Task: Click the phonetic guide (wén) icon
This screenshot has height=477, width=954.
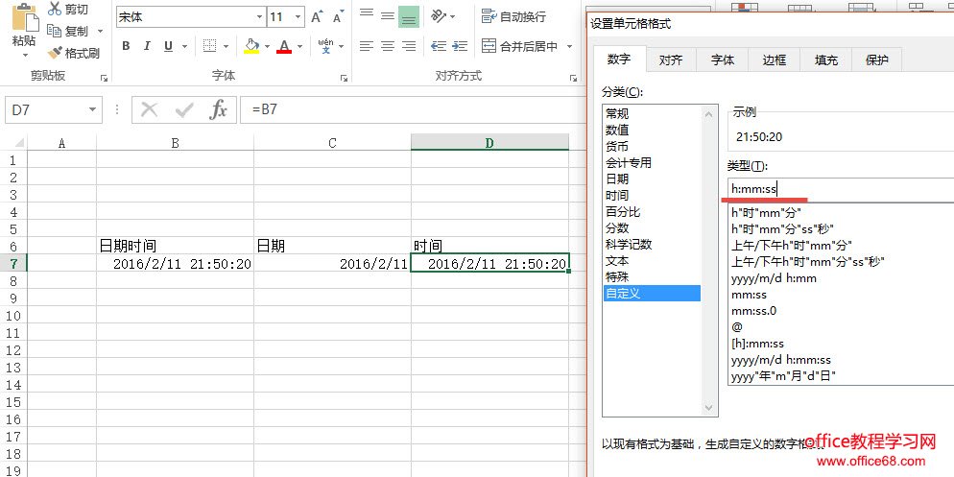Action: click(325, 46)
